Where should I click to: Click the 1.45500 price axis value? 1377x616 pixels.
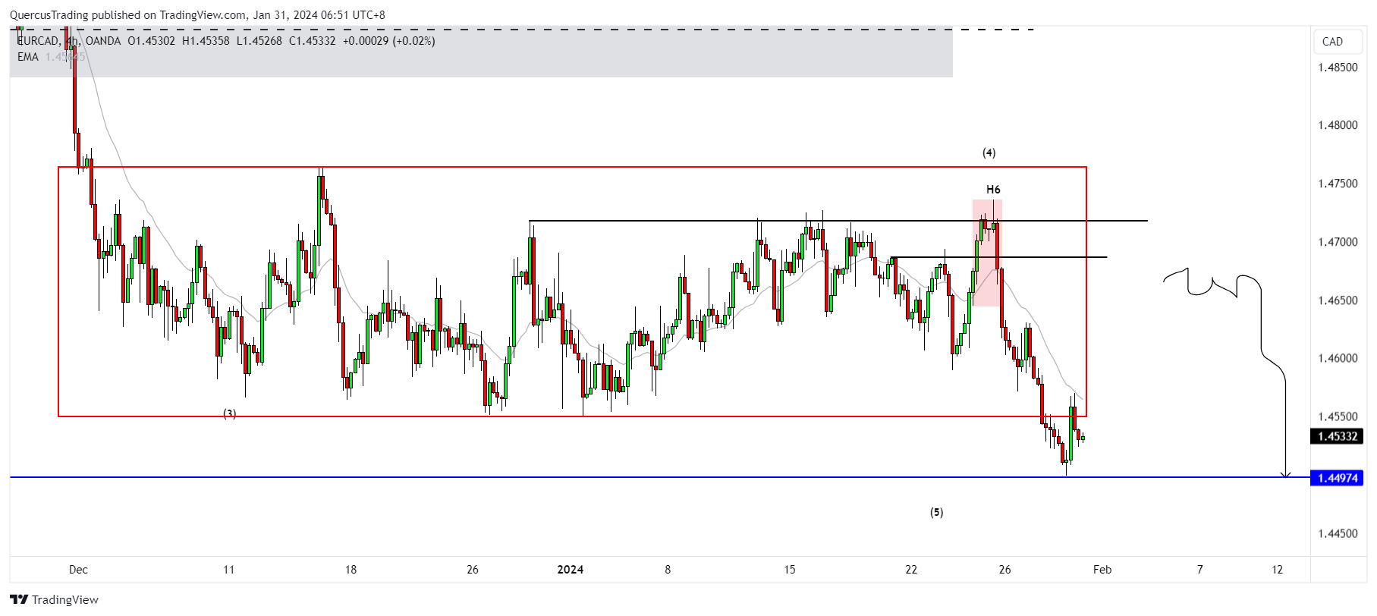point(1338,416)
